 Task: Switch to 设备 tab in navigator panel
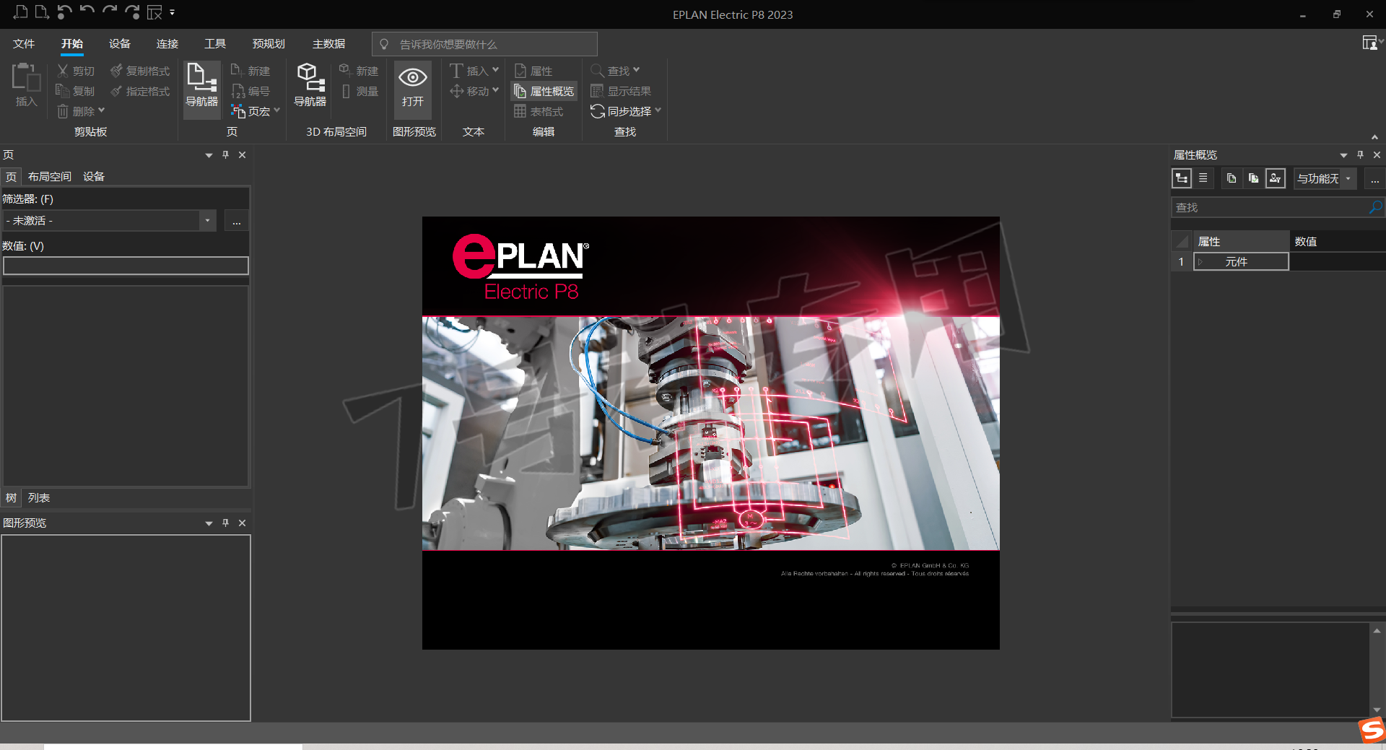coord(94,177)
